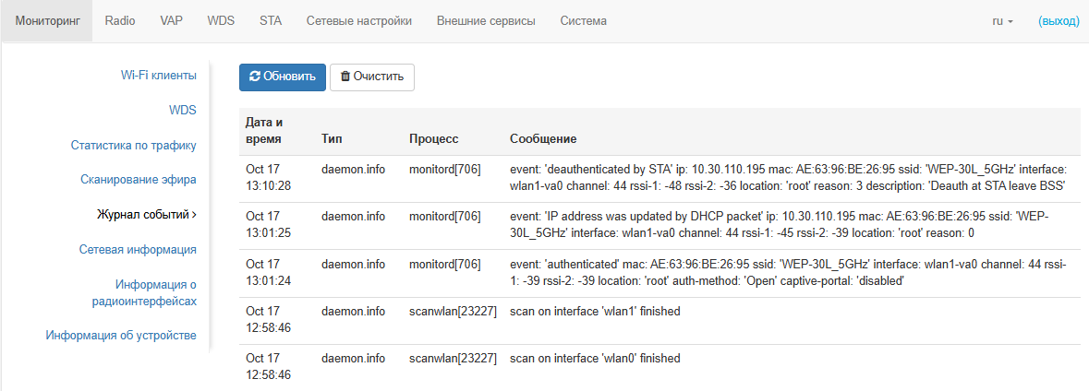Open the Мониторинг tab
1089x391 pixels.
pyautogui.click(x=47, y=21)
